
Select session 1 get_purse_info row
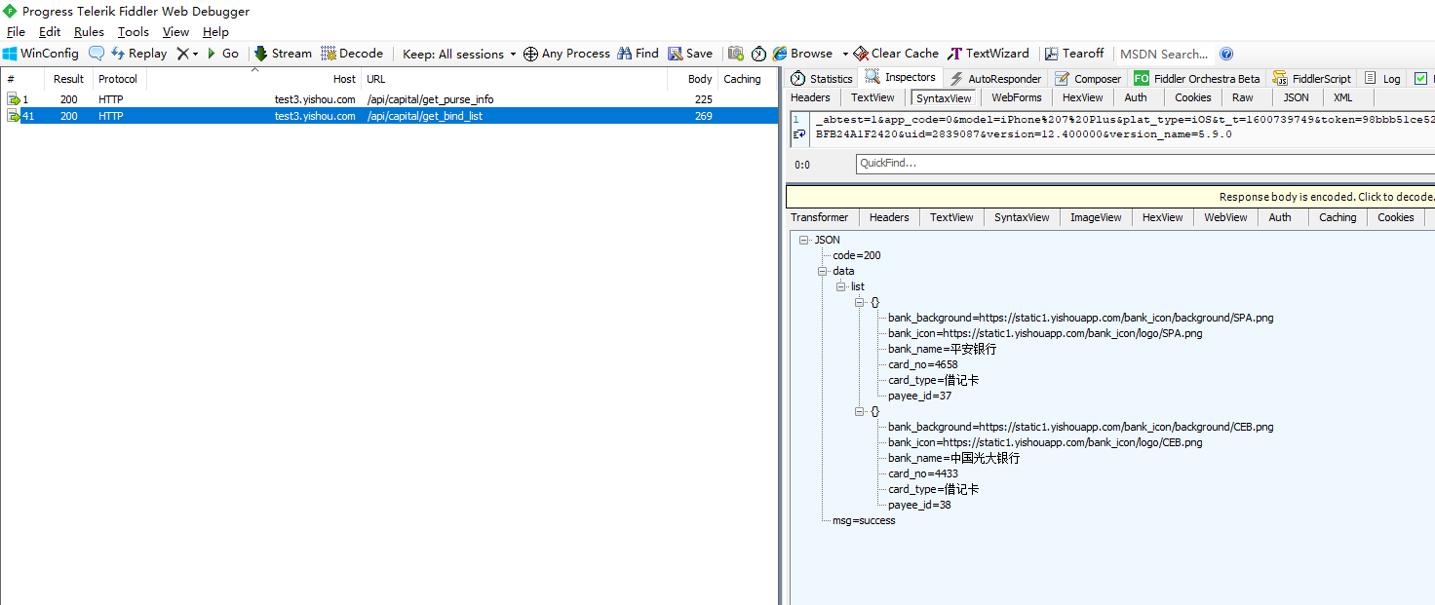pyautogui.click(x=390, y=99)
